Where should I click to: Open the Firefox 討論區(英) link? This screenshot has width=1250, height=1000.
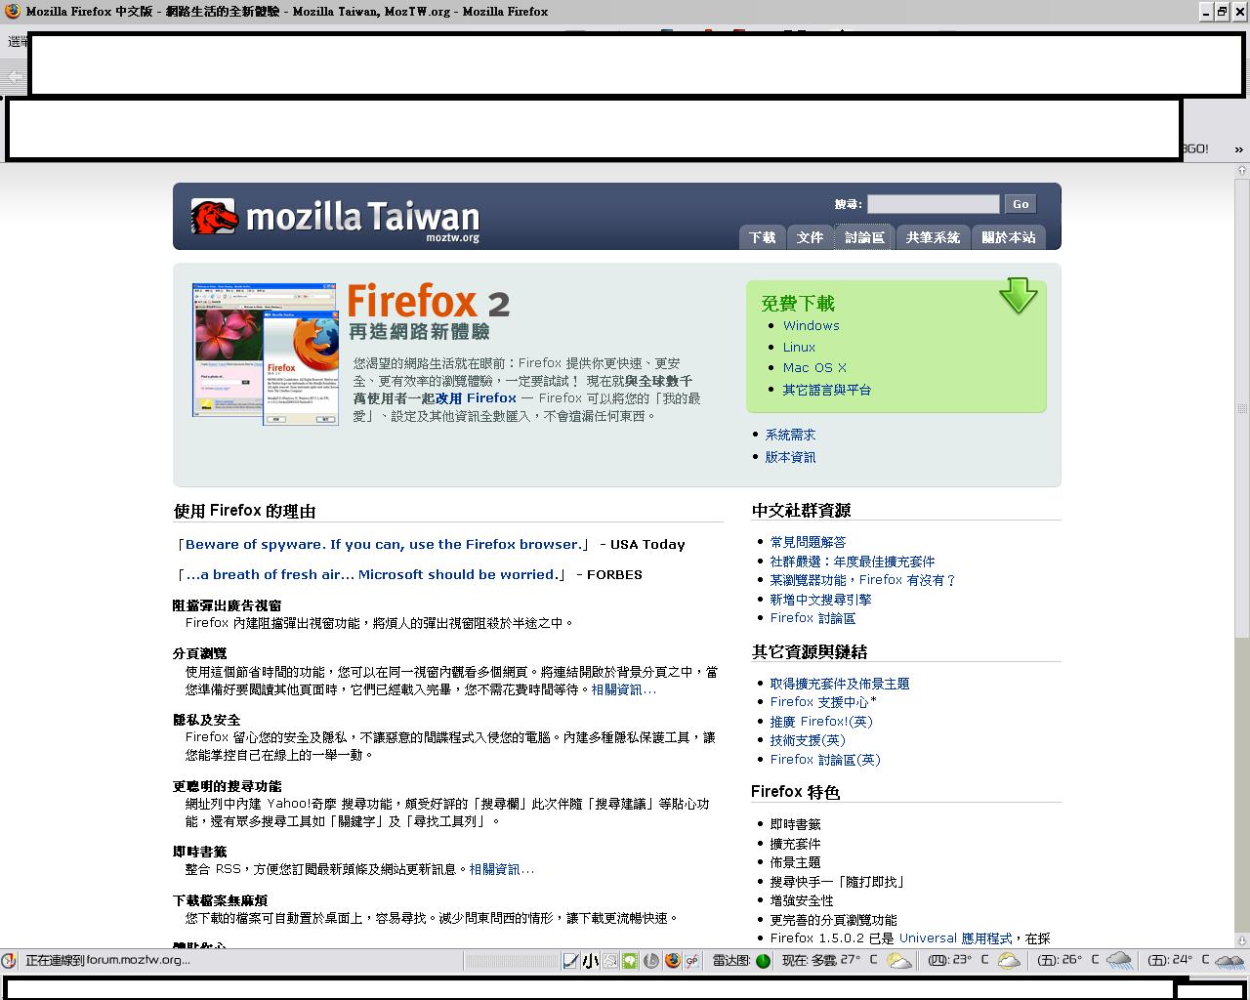pyautogui.click(x=825, y=760)
